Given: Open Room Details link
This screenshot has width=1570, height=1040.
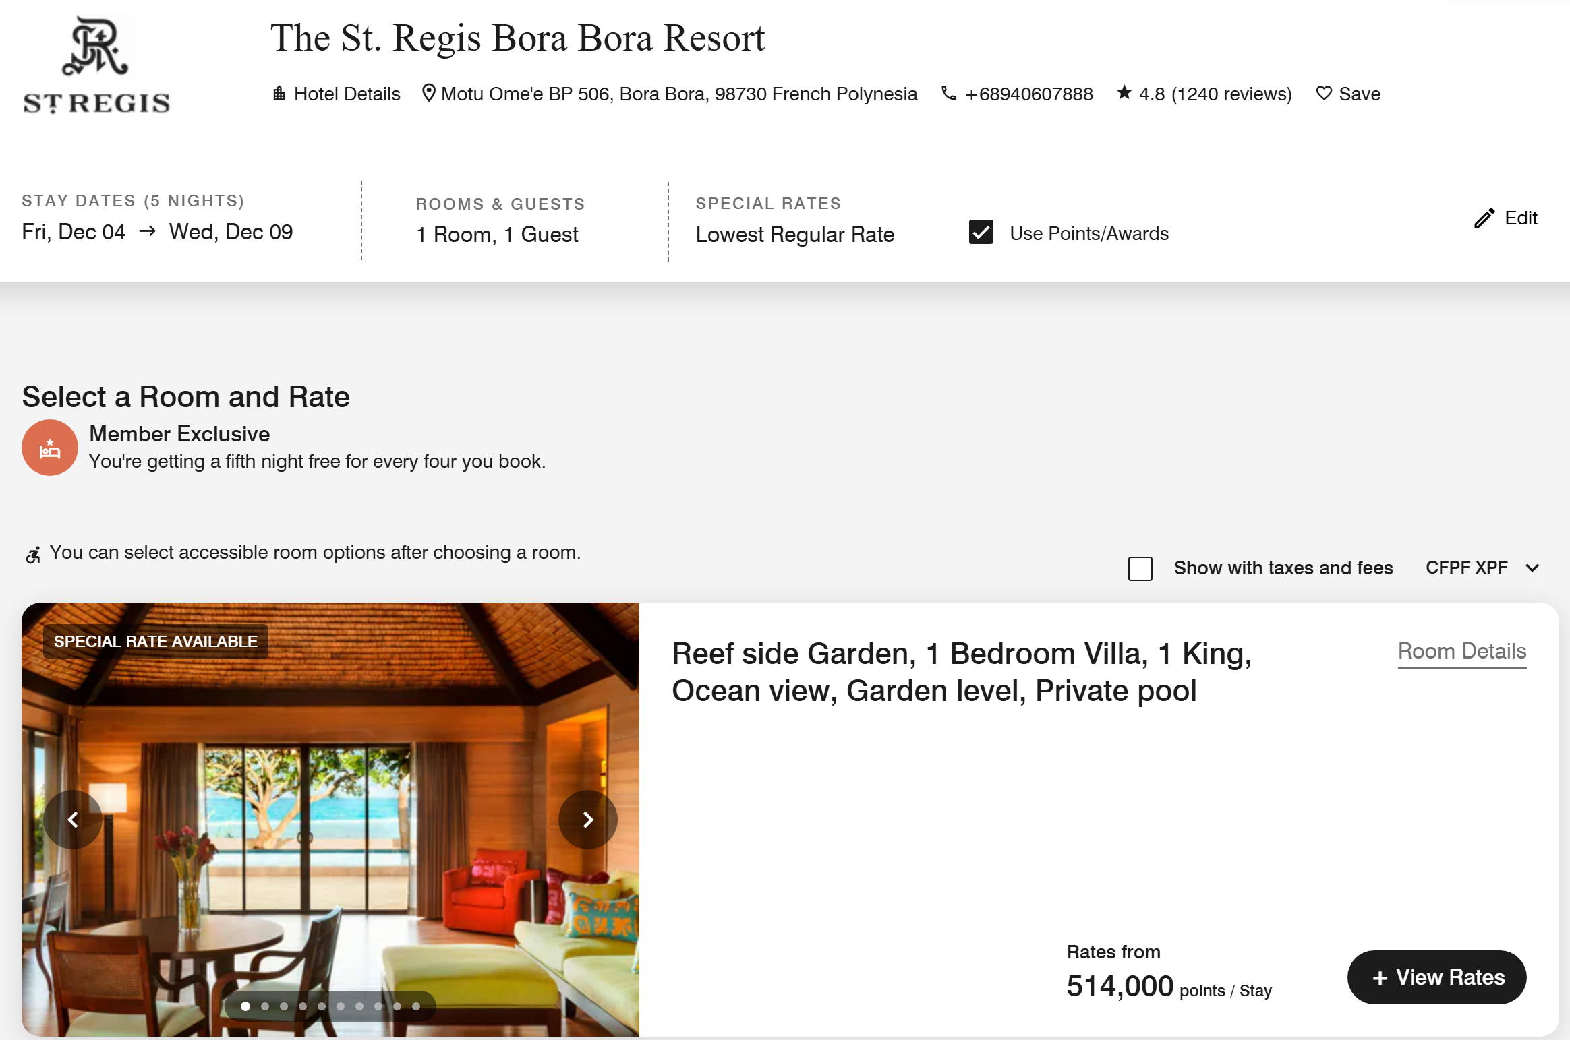Looking at the screenshot, I should [1462, 651].
